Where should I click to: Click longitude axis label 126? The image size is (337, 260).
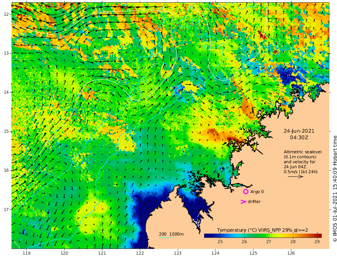[x=291, y=253]
